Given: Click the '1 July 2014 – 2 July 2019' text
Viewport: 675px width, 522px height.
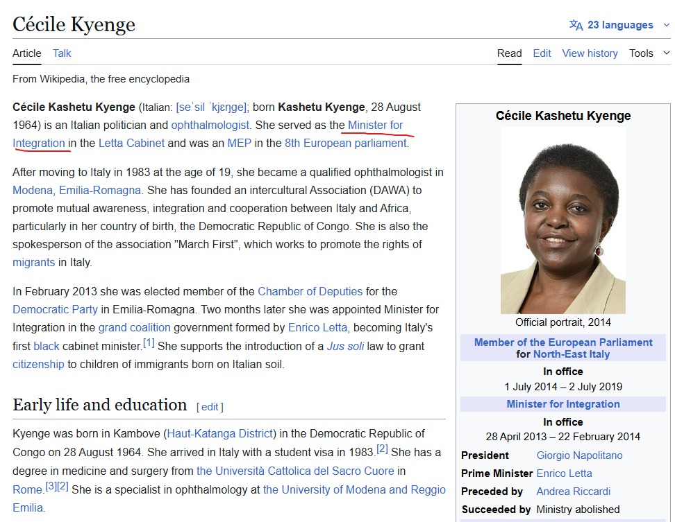Looking at the screenshot, I should [x=563, y=387].
